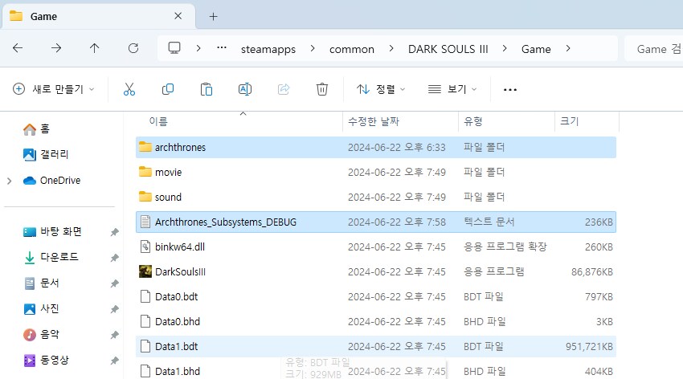Screen dimensions: 683x379
Task: Open the 보기 view dropdown
Action: (452, 89)
